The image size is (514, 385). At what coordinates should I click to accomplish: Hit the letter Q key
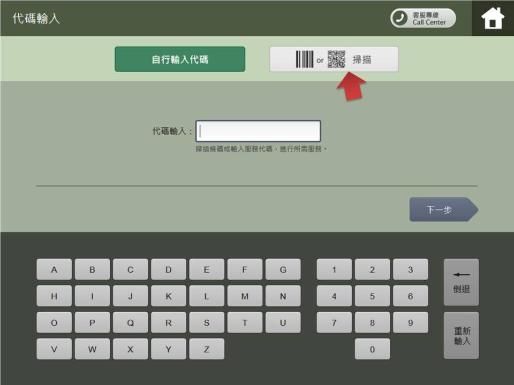(130, 322)
